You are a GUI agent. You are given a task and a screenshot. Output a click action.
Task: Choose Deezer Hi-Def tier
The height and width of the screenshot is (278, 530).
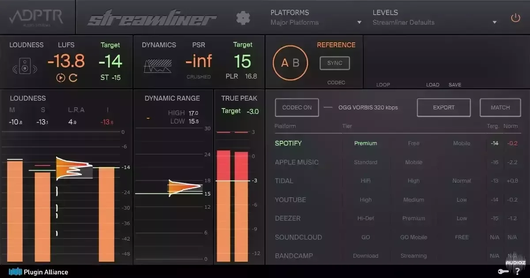click(366, 218)
